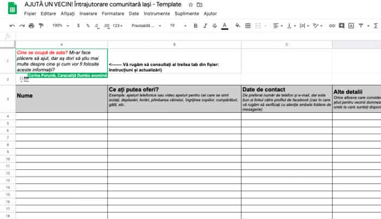The width and height of the screenshot is (381, 219).
Task: Format as percent with the % icon
Action: coord(88,26)
